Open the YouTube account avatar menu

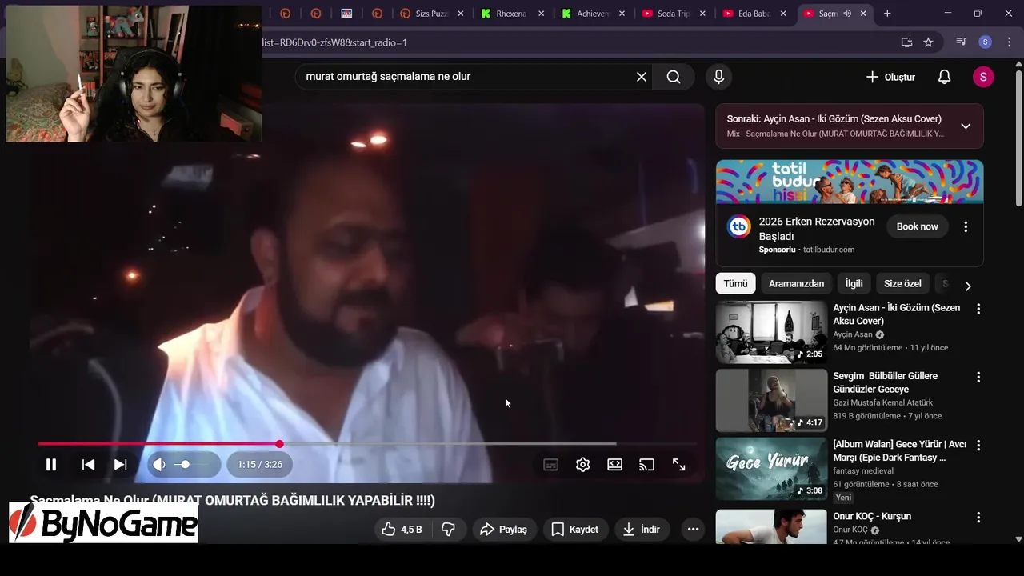(x=983, y=77)
